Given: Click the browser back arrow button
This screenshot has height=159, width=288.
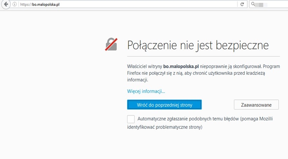Looking at the screenshot, I should (6, 4).
